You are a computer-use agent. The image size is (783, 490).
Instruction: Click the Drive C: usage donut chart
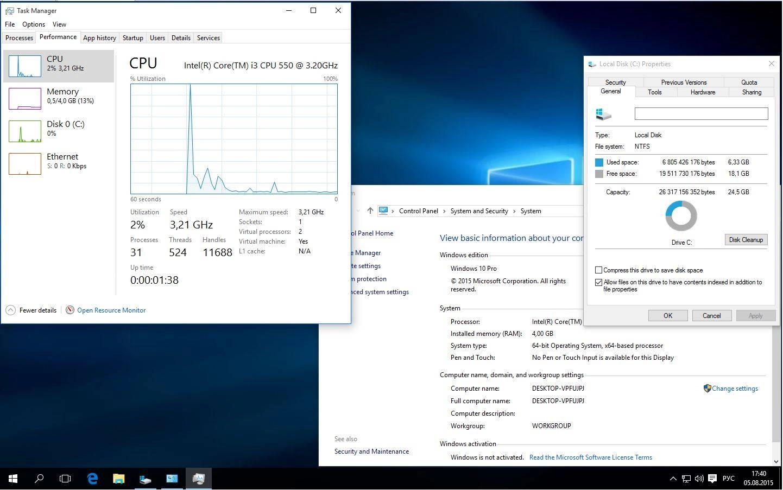click(x=681, y=216)
